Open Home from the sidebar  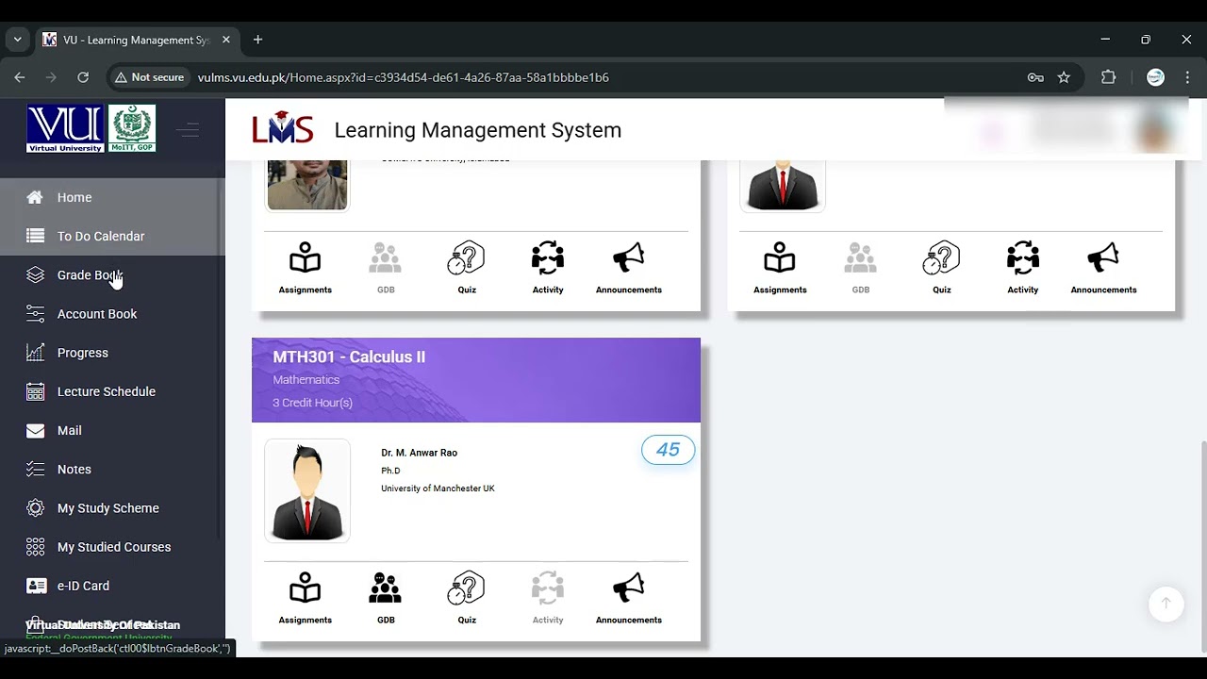click(110, 197)
